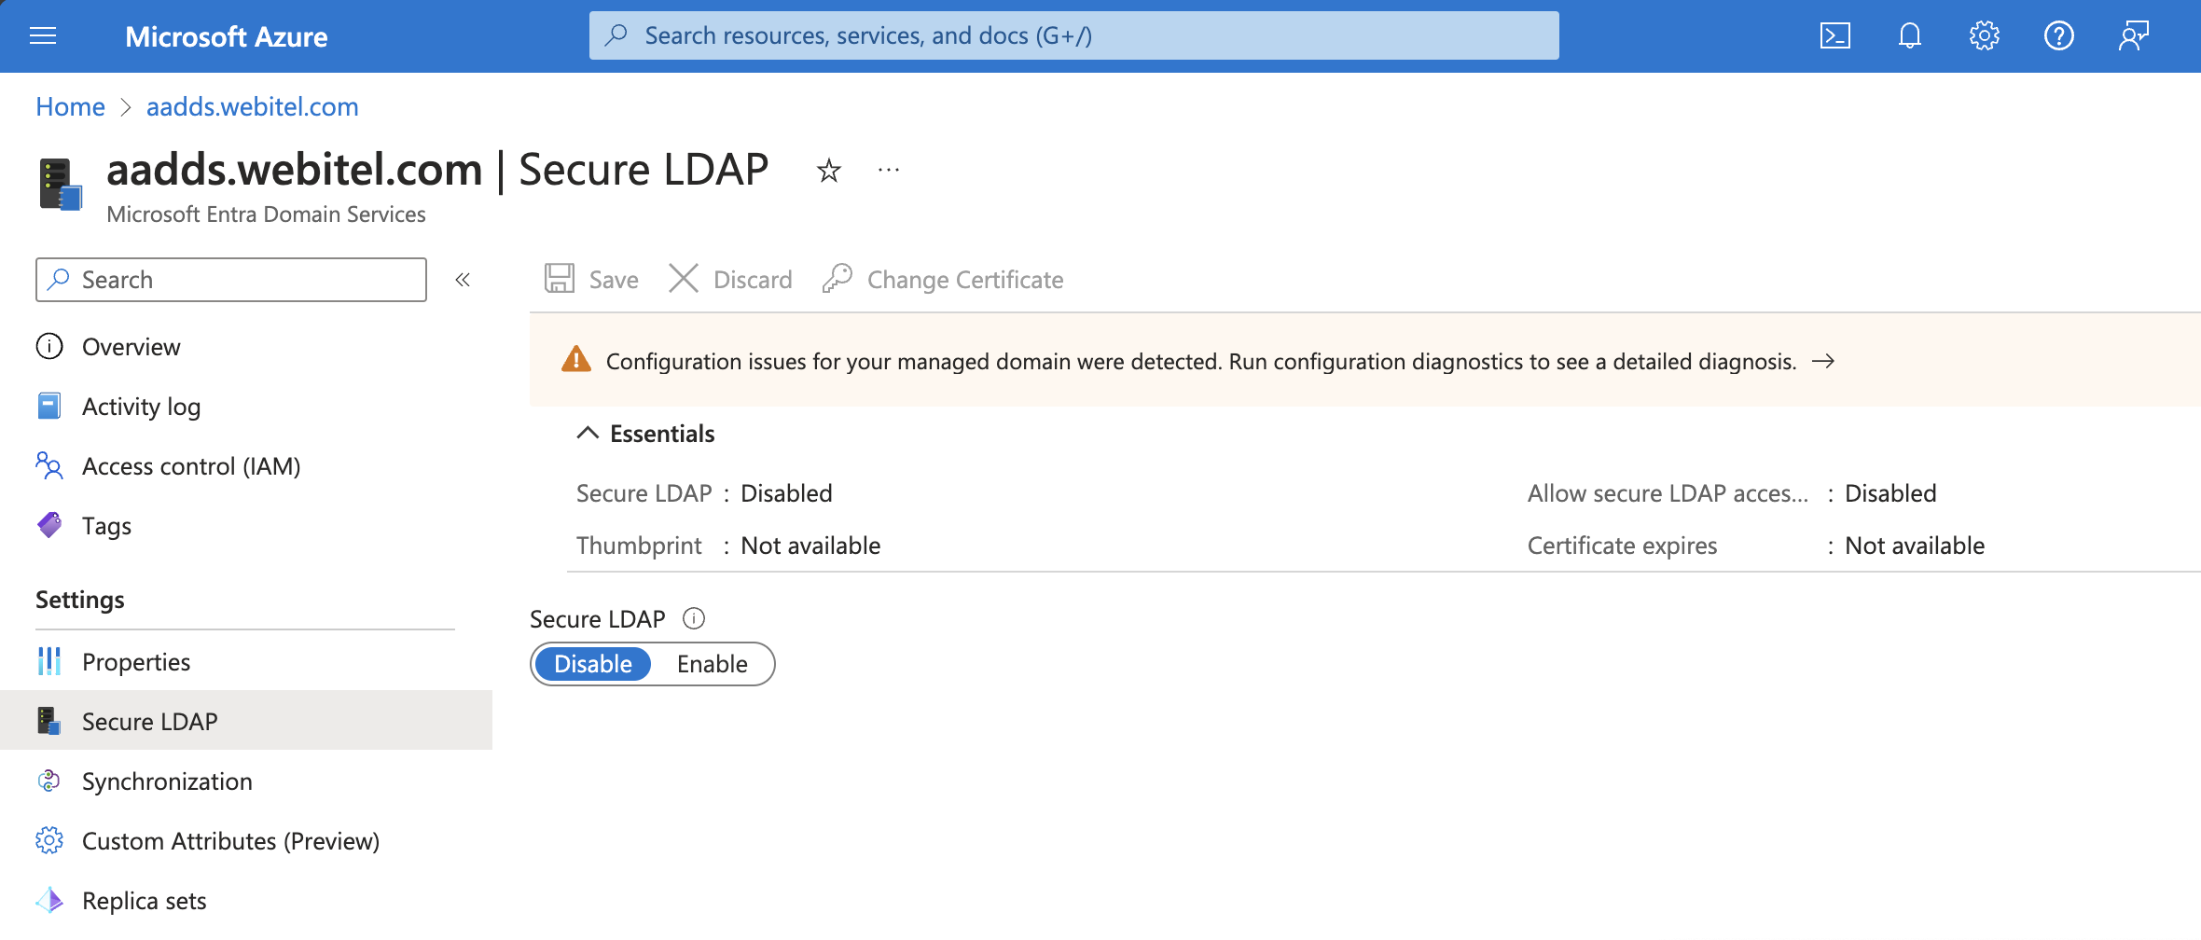
Task: Click the Microsoft Azure logo text
Action: (x=227, y=36)
